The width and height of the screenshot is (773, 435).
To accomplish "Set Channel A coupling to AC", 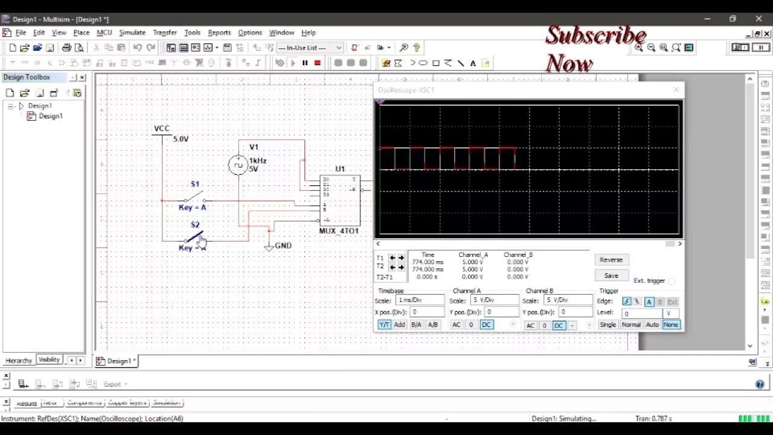I will coord(457,325).
